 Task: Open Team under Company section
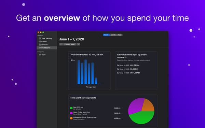pyautogui.click(x=47, y=55)
